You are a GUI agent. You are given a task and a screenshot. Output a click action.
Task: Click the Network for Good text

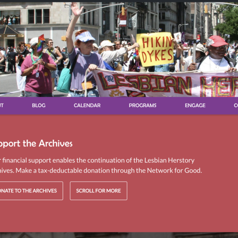[x=175, y=171]
